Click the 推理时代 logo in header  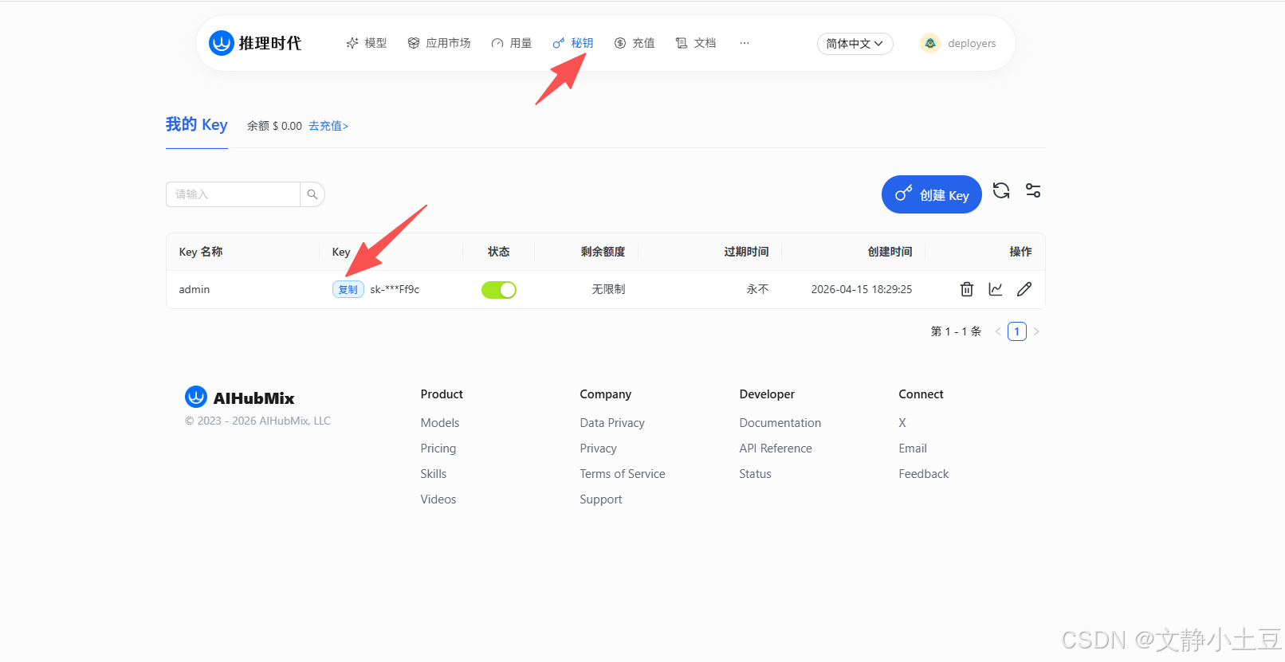click(255, 43)
